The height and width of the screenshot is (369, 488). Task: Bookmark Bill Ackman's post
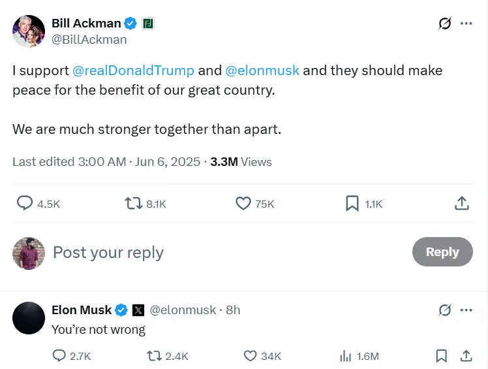click(352, 204)
